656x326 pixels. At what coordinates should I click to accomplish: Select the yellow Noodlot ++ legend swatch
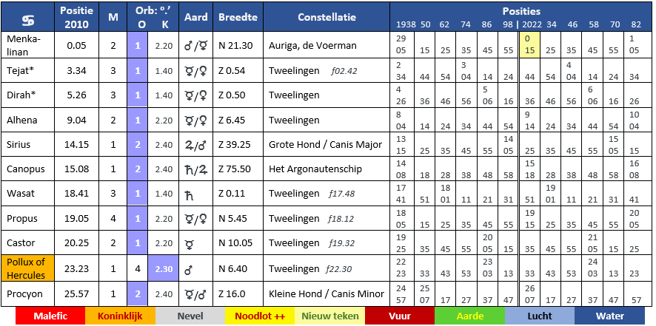(260, 316)
